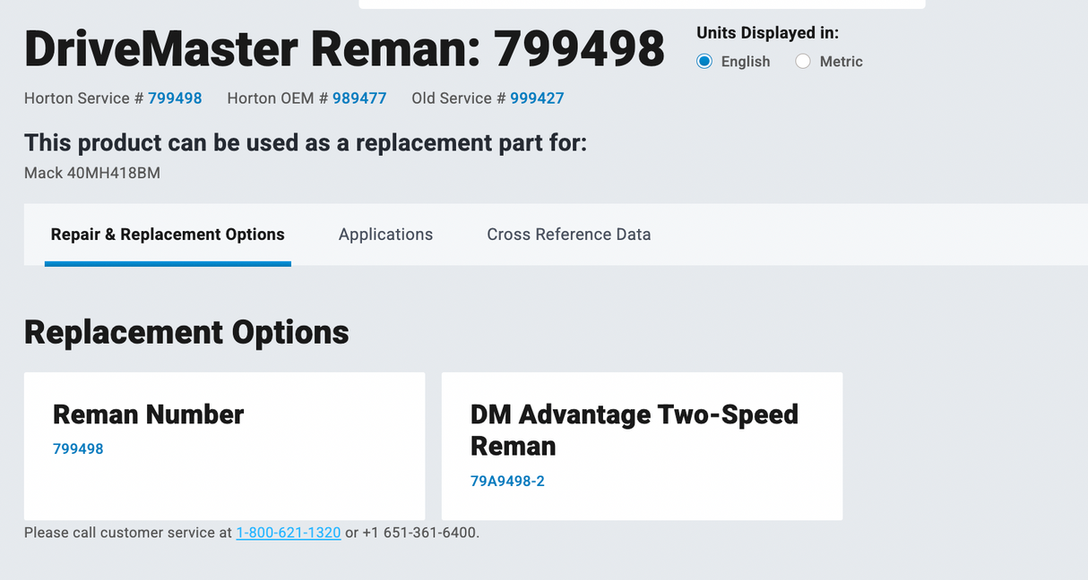Click the Replacement Options section heading
The image size is (1088, 580).
186,332
